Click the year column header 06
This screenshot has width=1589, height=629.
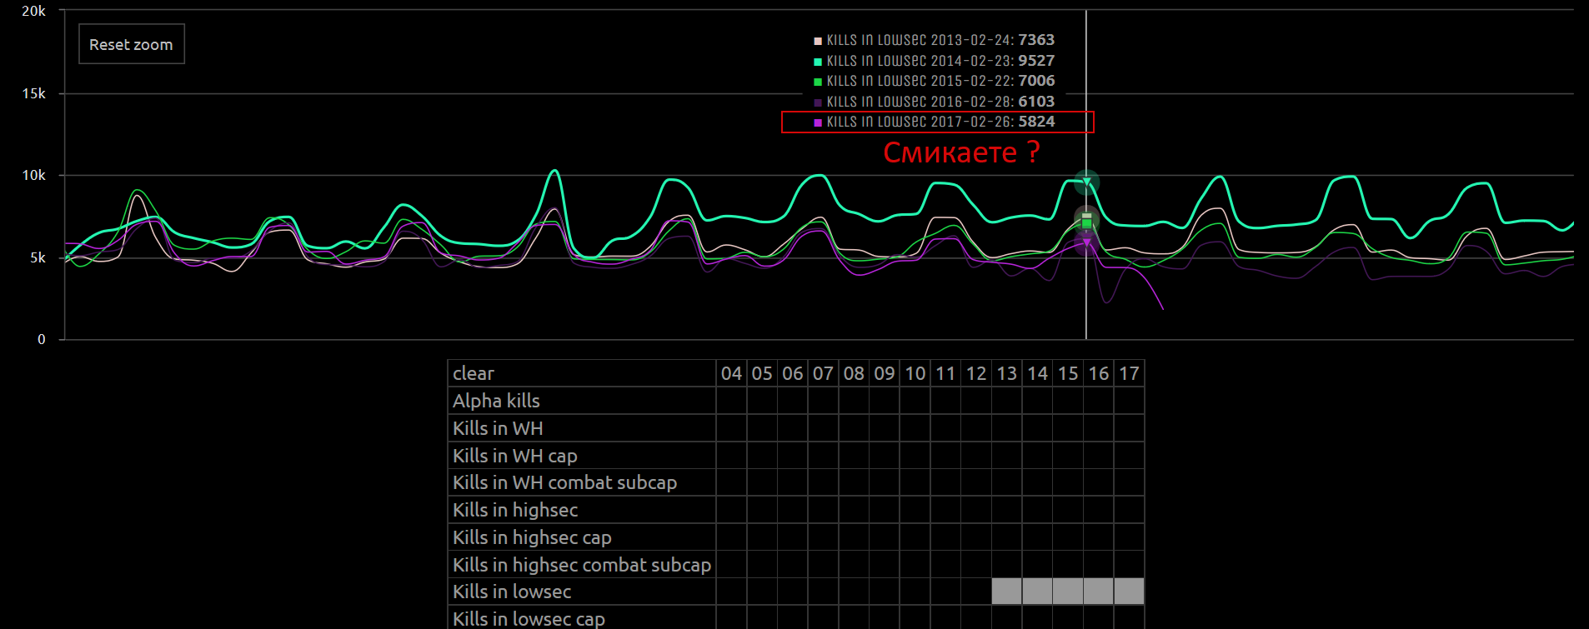point(793,373)
